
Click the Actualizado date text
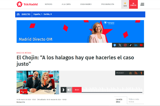[52, 100]
